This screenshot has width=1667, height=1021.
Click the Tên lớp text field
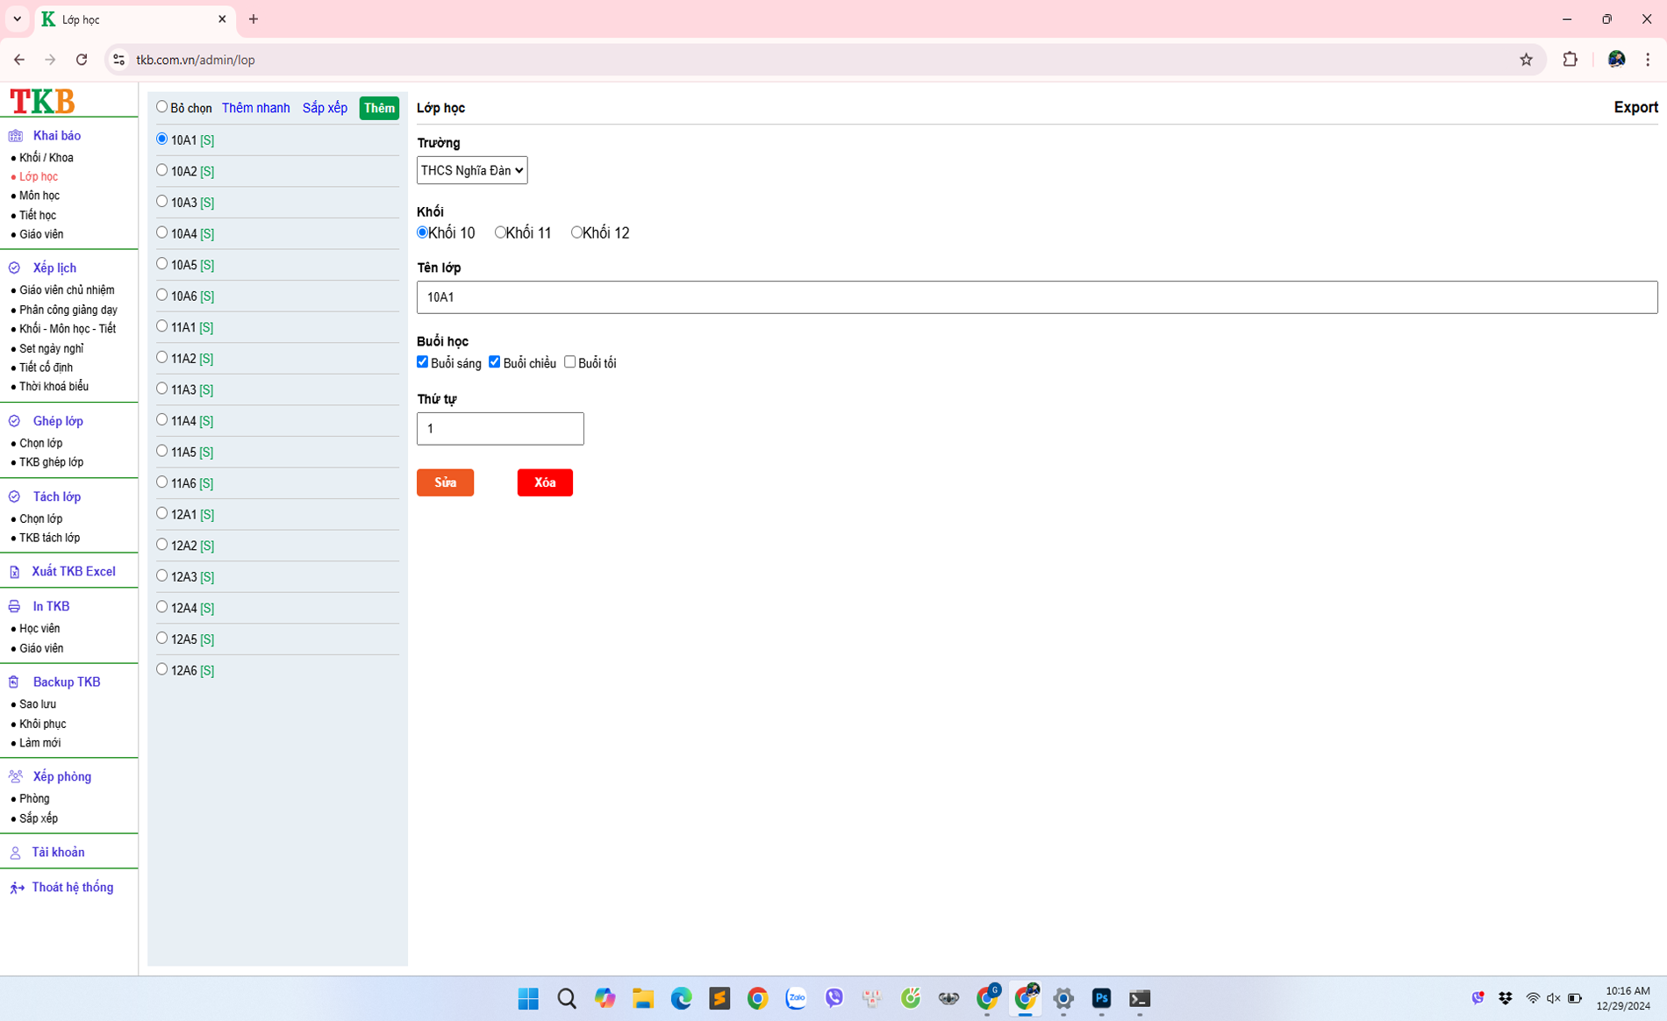point(1036,297)
